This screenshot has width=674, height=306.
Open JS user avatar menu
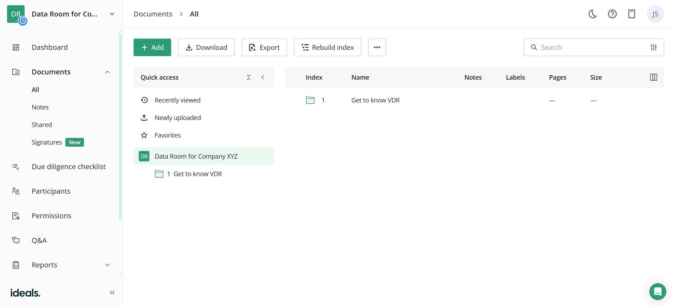tap(655, 14)
